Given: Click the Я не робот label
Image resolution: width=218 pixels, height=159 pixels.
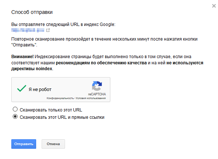Looking at the screenshot, I should pyautogui.click(x=40, y=90).
